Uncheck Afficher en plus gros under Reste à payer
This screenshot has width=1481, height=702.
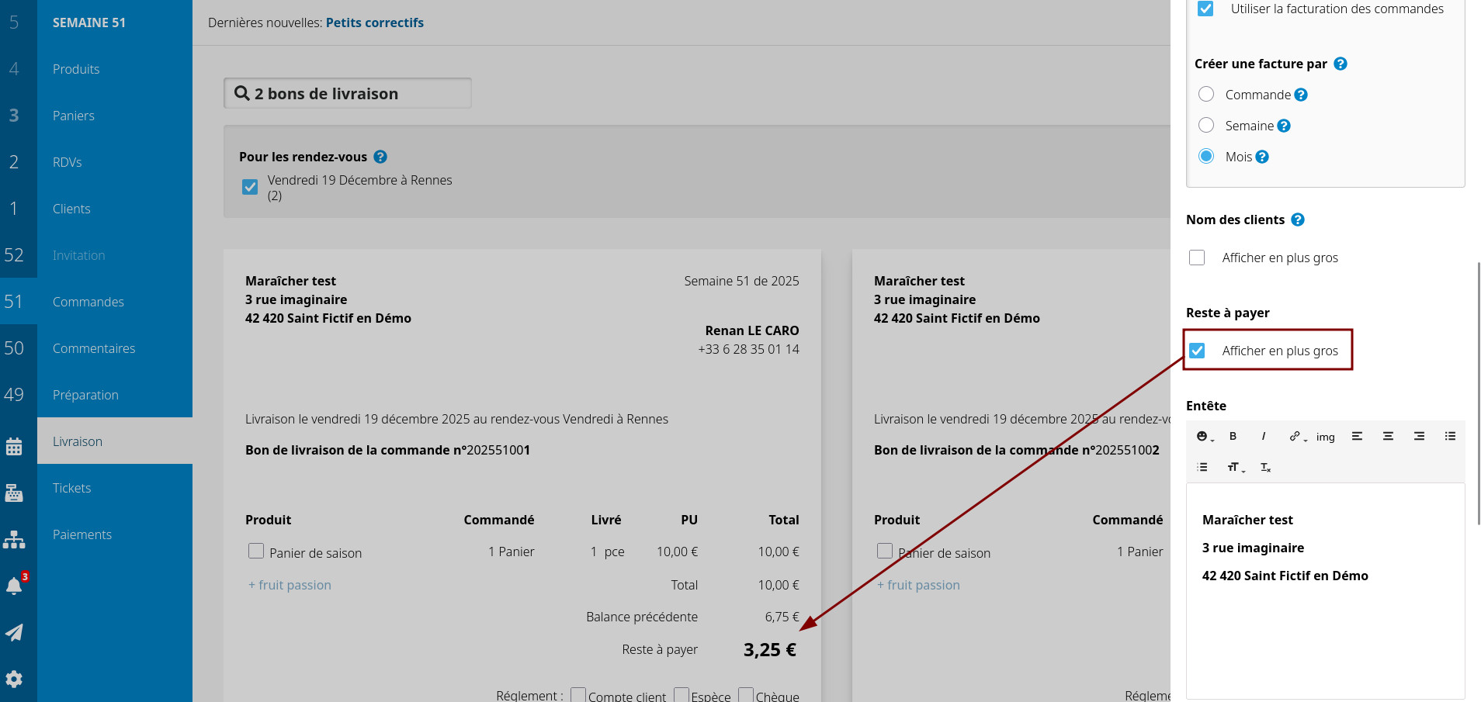(1198, 351)
